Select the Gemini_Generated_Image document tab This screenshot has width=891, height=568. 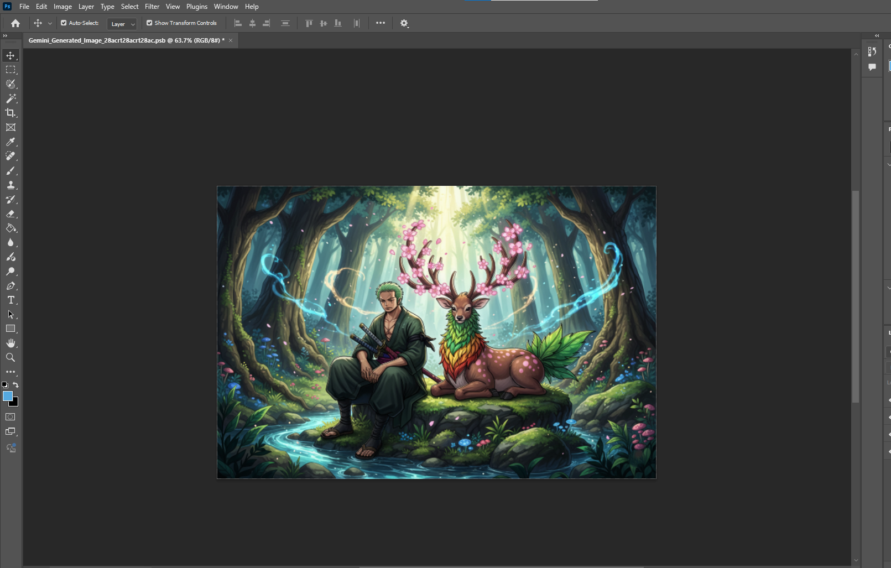[x=126, y=40]
